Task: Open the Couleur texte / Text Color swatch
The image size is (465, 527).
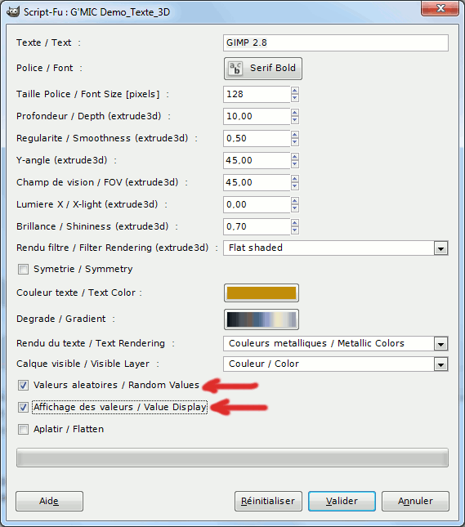Action: (x=262, y=293)
